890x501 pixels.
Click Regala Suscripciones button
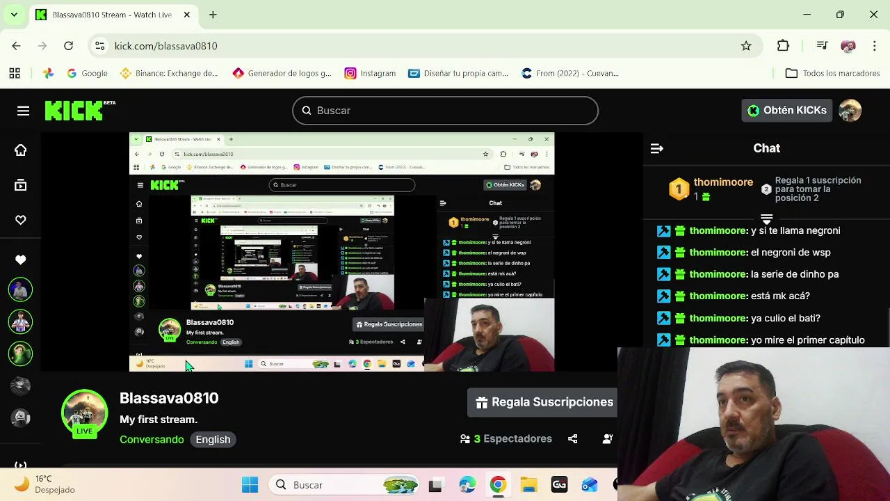pos(544,402)
